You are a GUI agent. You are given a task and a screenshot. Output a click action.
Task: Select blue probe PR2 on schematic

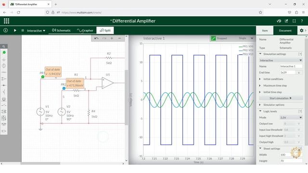(x=64, y=88)
